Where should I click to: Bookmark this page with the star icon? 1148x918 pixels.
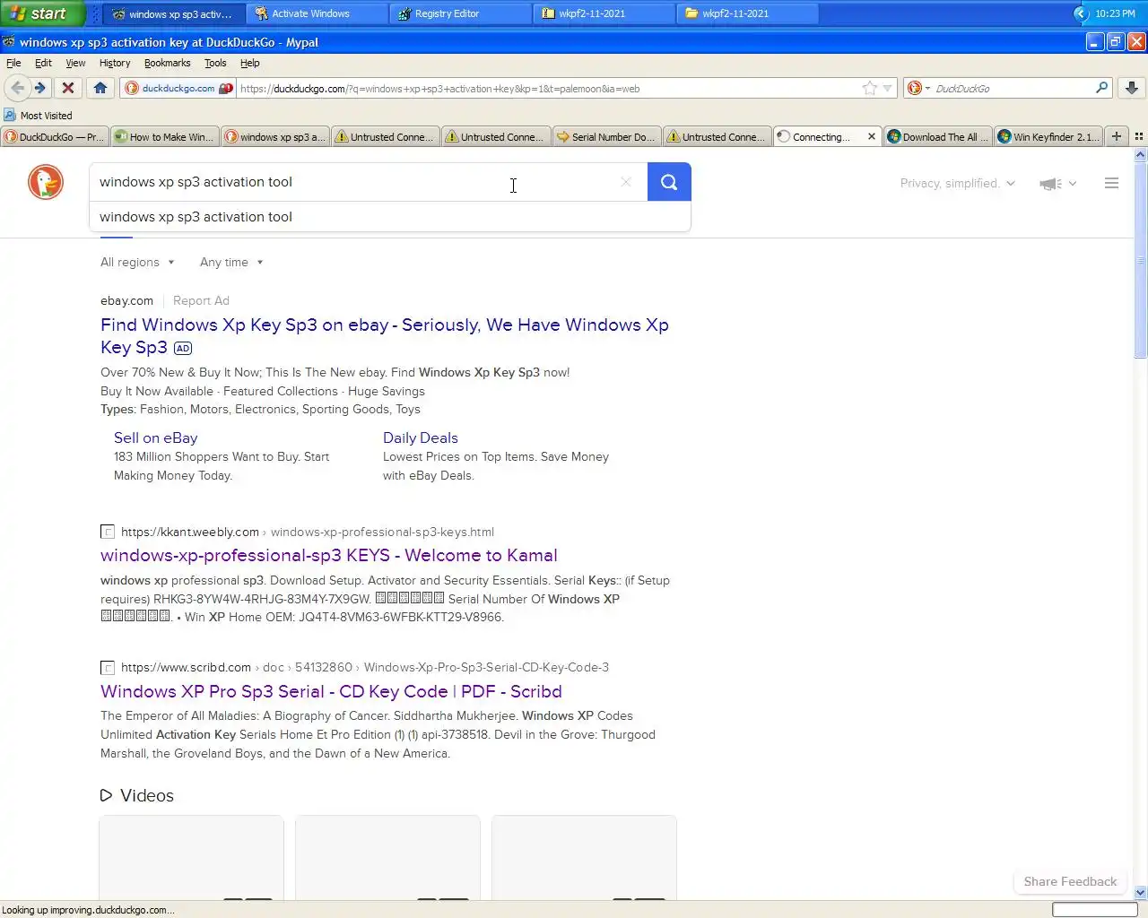coord(869,88)
